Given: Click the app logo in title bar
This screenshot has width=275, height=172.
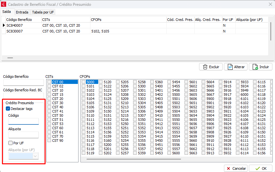Looking at the screenshot, I should coord(4,5).
